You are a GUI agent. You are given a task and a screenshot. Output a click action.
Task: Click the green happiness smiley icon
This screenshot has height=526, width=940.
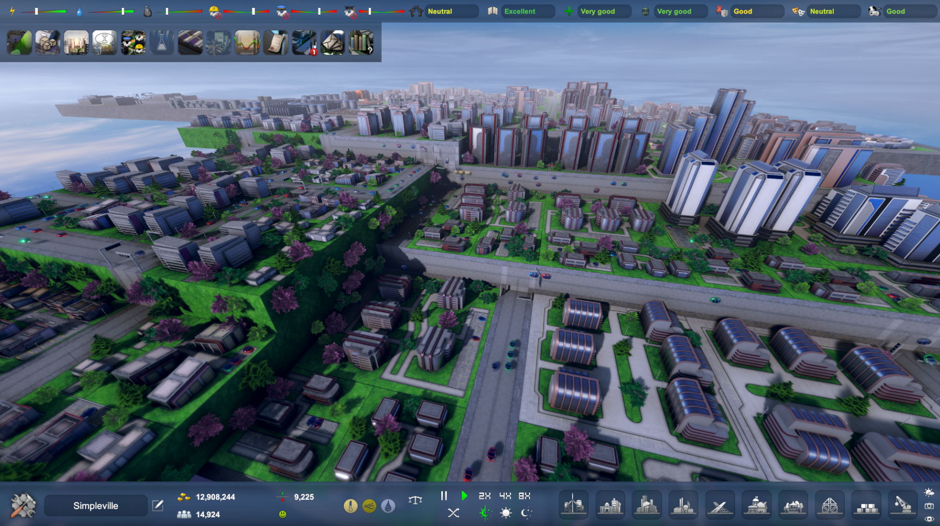pyautogui.click(x=282, y=514)
